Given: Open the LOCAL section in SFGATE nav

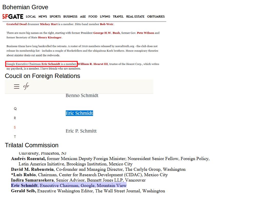Looking at the screenshot, I should click(x=31, y=17).
